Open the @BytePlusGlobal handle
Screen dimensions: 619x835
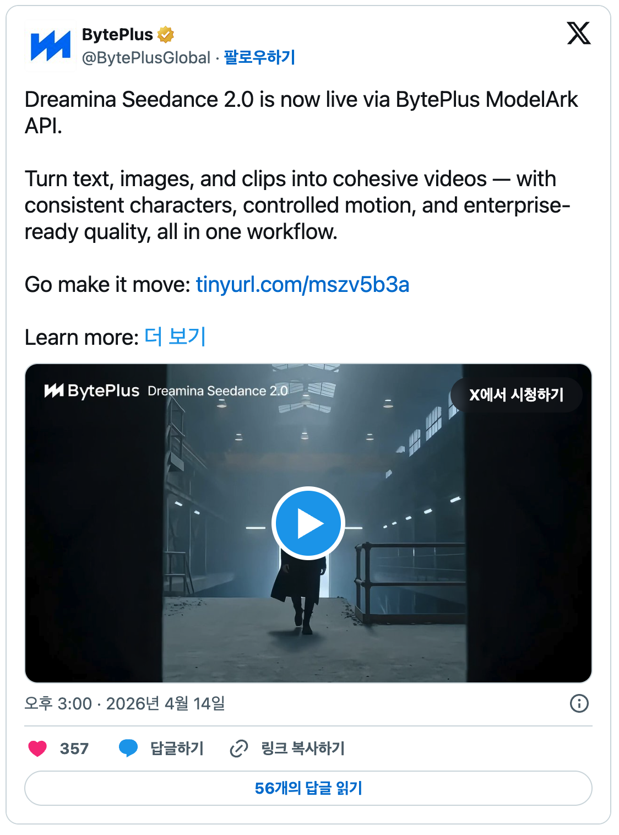pos(146,57)
